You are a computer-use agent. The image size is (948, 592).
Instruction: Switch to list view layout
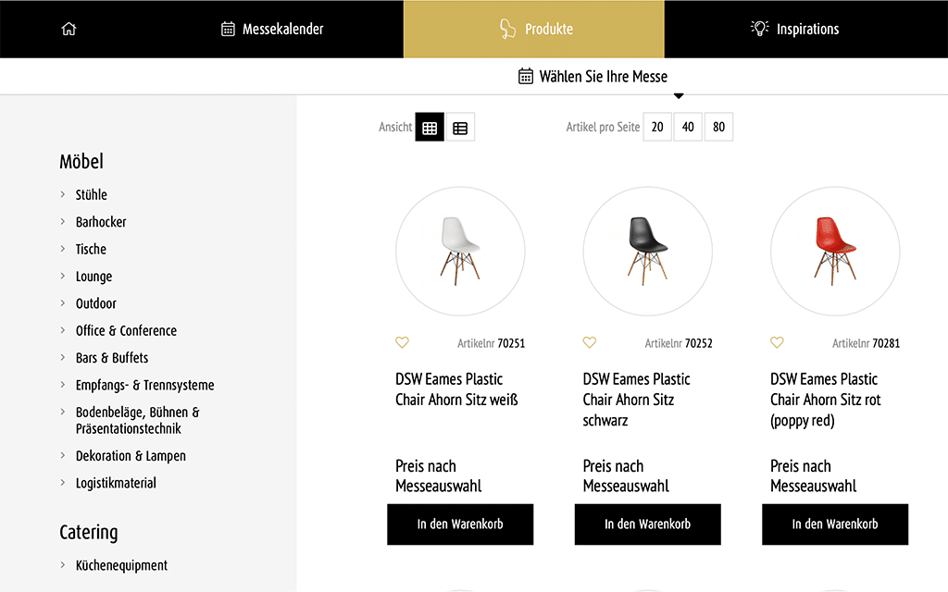tap(460, 128)
